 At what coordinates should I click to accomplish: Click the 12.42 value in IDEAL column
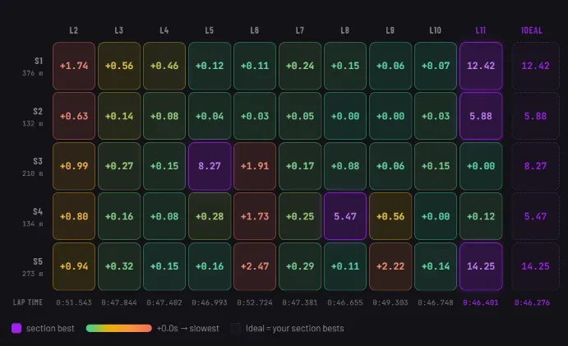click(x=535, y=66)
